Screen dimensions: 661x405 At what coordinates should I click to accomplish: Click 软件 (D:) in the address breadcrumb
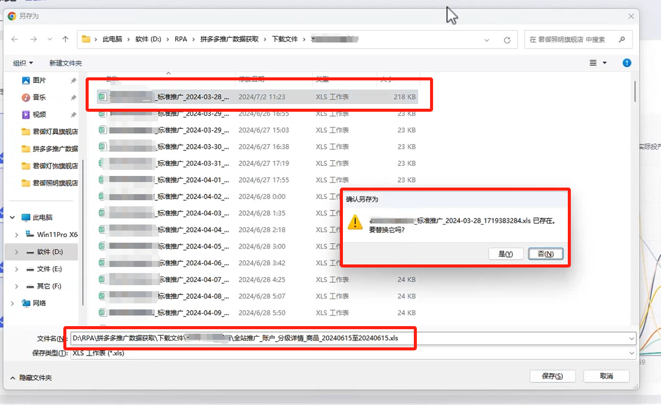point(148,39)
